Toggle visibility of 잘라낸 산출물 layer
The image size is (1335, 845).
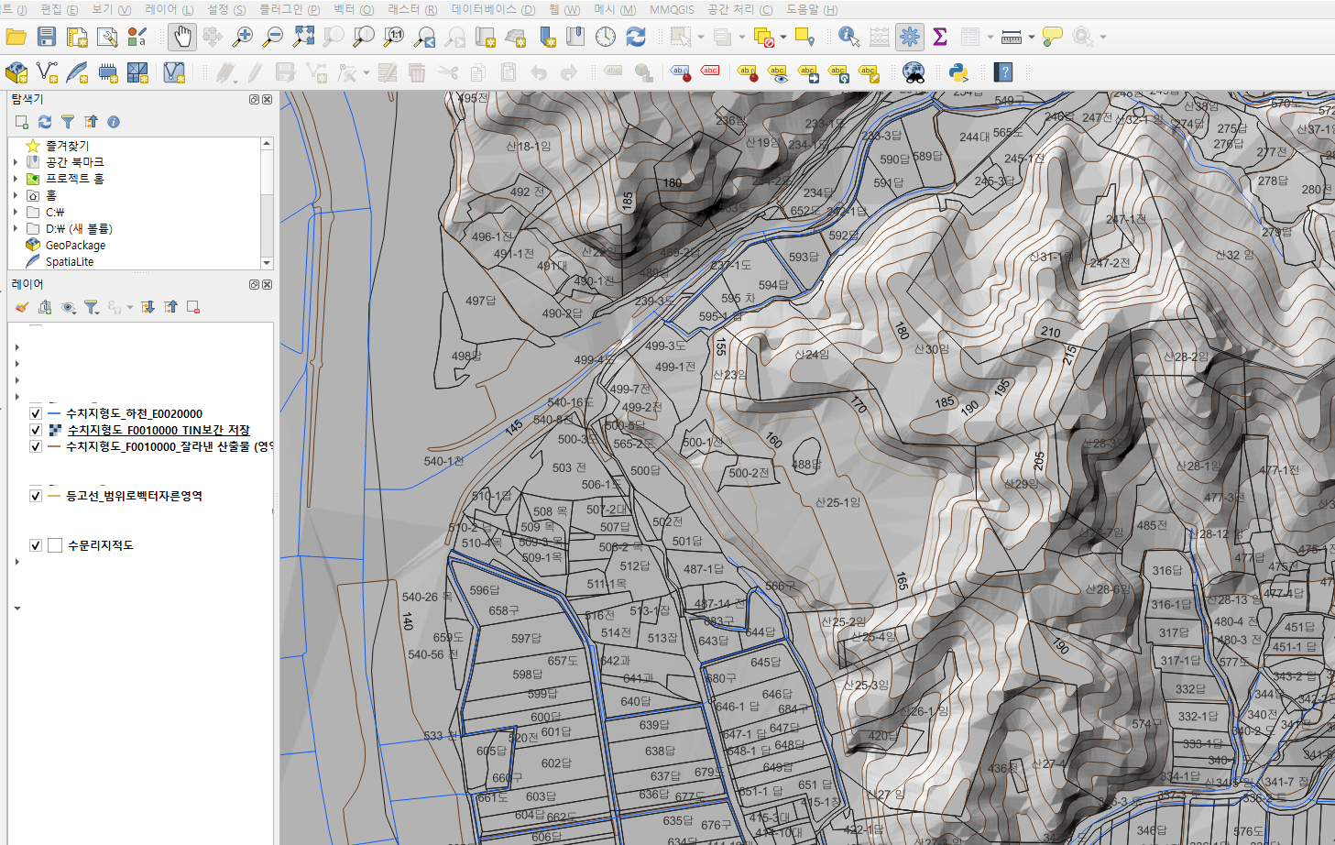36,446
